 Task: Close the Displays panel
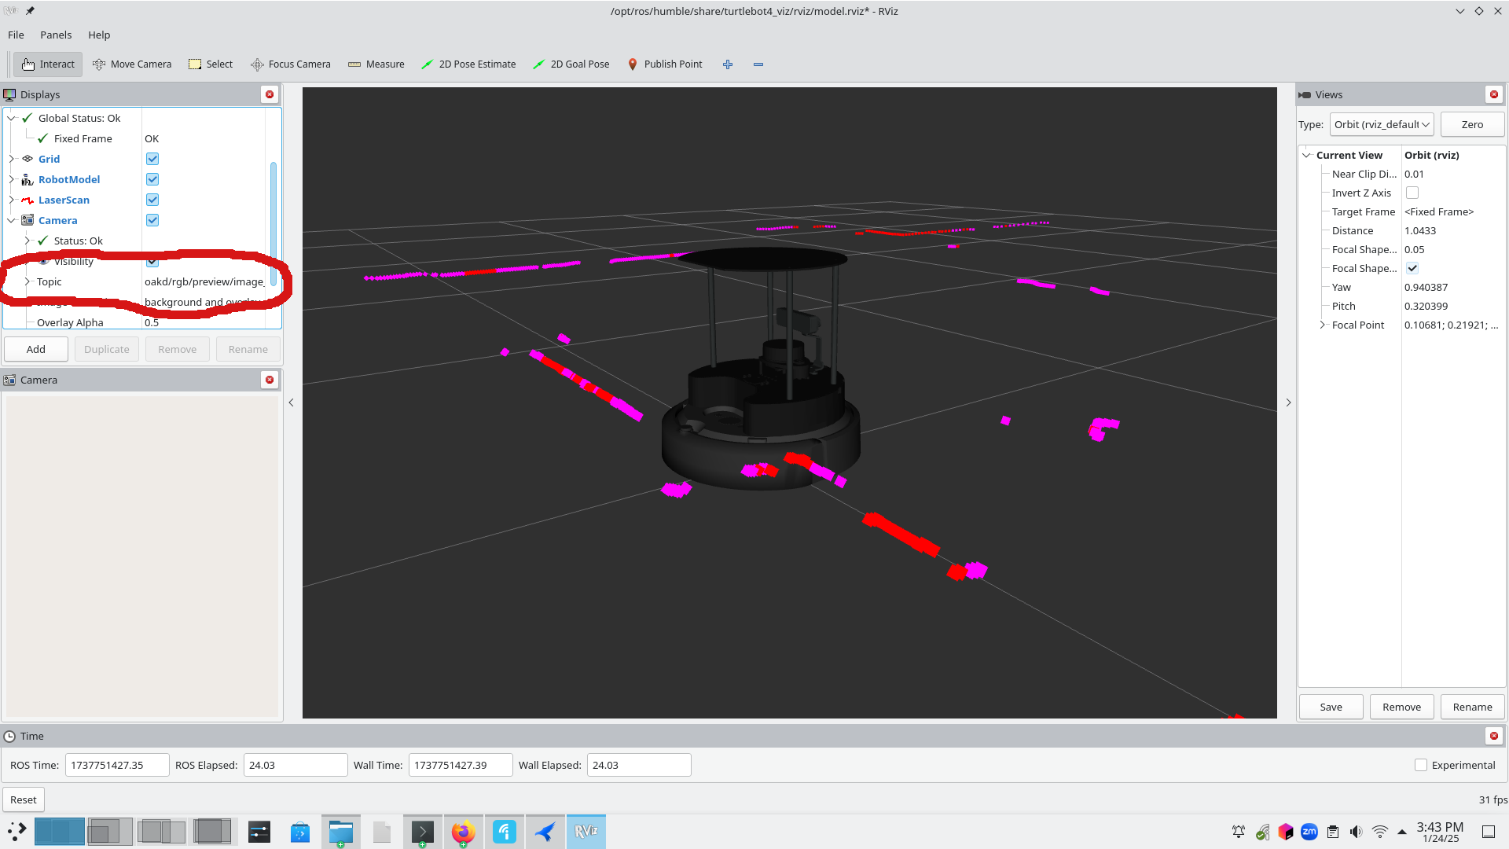tap(270, 94)
